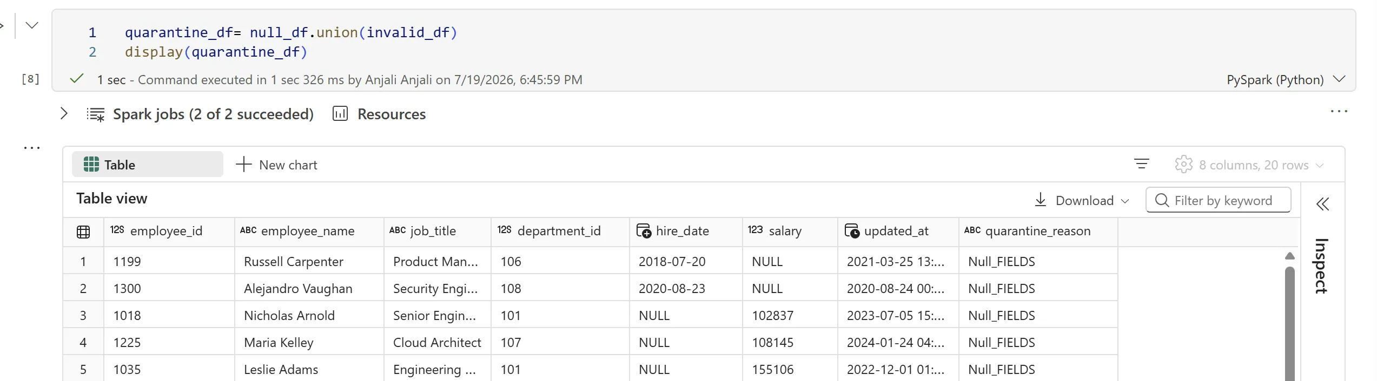Expand the 8 columns, 20 rows dropdown
Image resolution: width=1377 pixels, height=381 pixels.
pos(1261,165)
